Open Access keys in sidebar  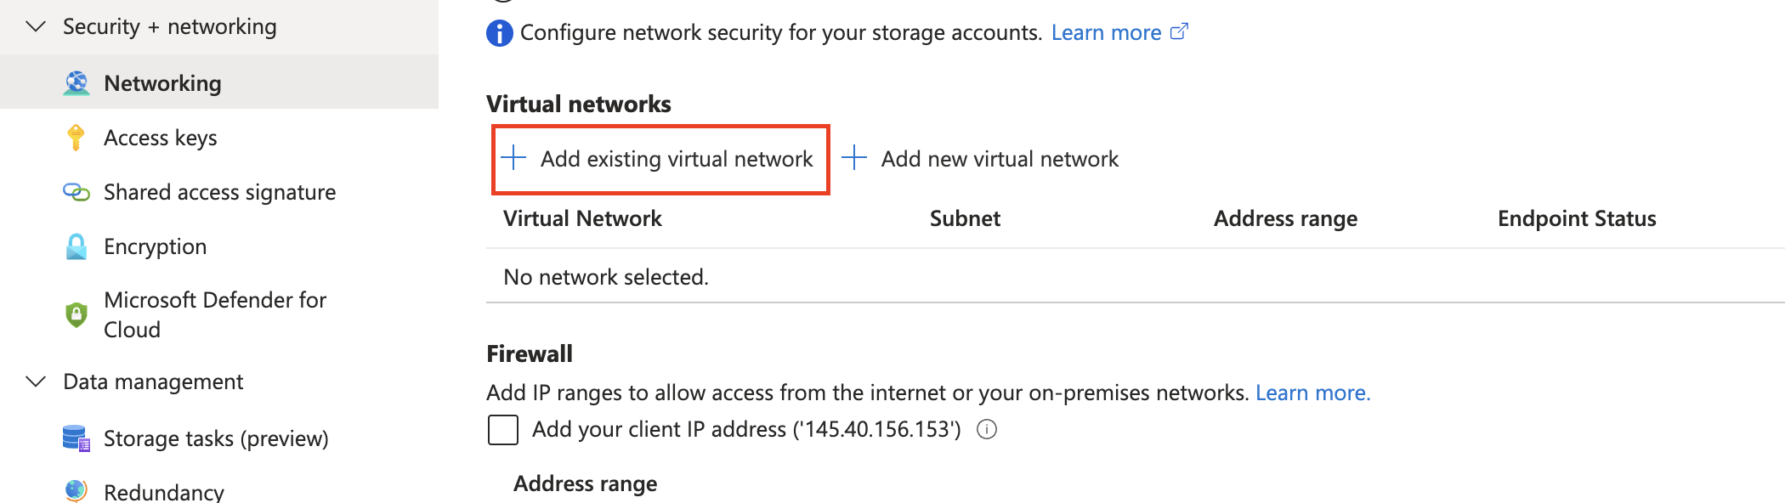[161, 138]
